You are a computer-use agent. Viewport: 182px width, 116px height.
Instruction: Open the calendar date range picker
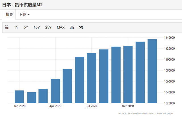click(7, 27)
